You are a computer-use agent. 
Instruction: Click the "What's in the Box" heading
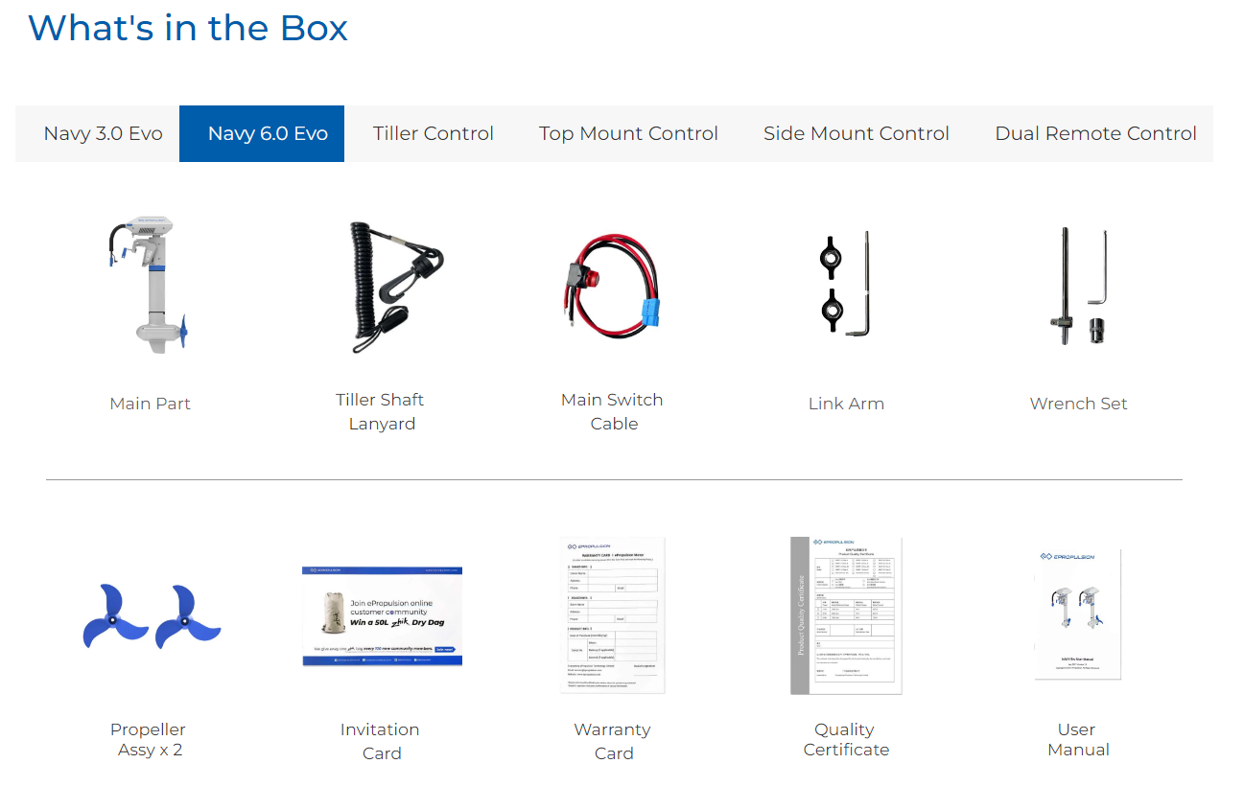(188, 27)
